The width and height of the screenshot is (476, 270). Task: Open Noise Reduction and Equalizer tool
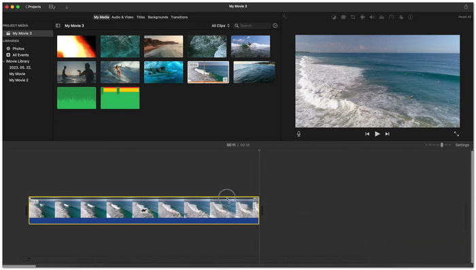click(x=381, y=17)
